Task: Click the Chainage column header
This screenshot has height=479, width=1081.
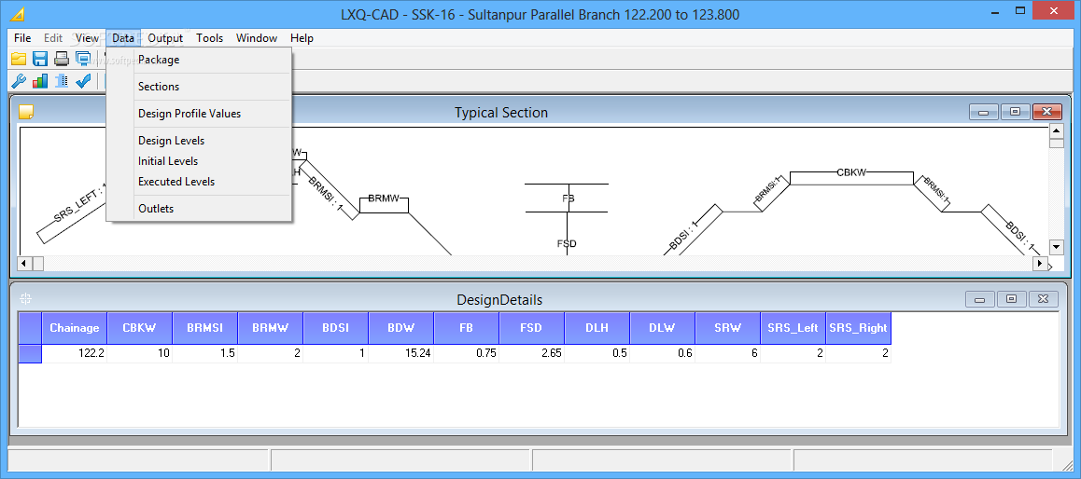Action: (x=75, y=328)
